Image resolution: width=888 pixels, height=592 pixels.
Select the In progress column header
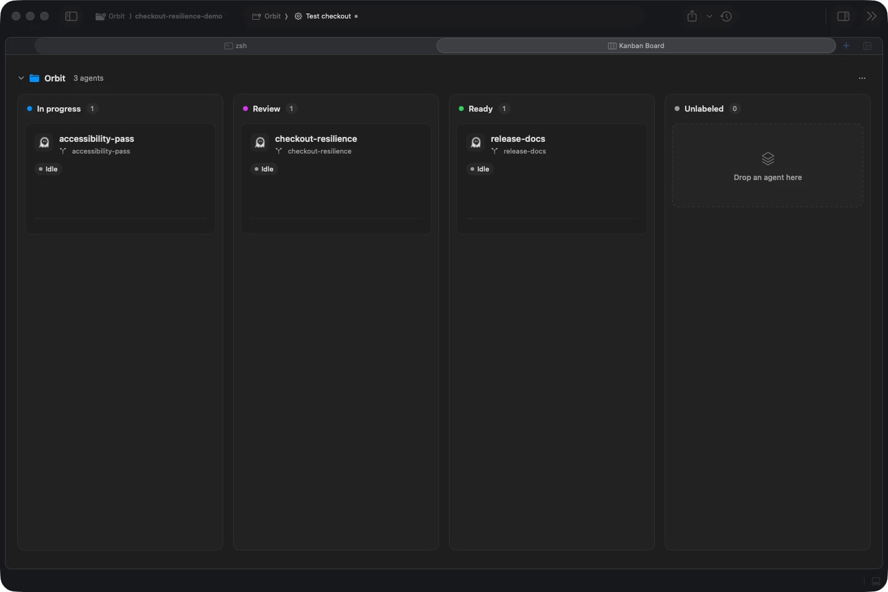(x=59, y=109)
